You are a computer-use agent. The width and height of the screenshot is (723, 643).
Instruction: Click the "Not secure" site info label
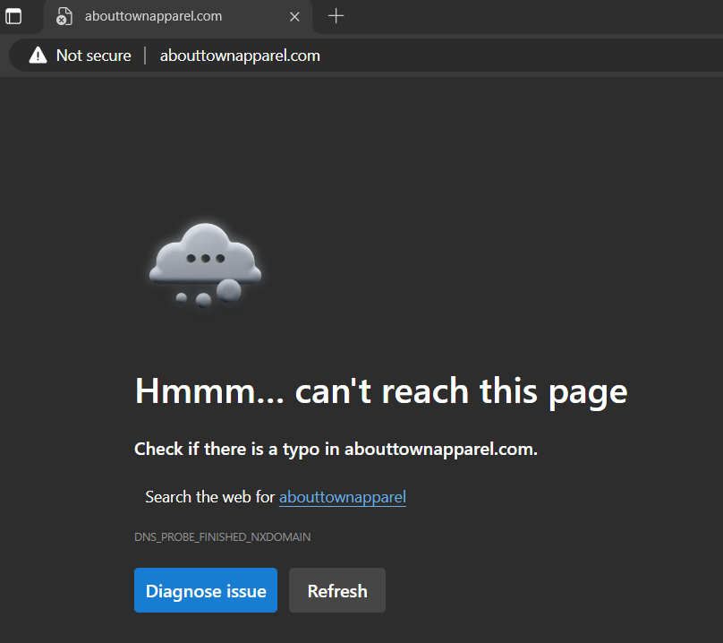93,56
